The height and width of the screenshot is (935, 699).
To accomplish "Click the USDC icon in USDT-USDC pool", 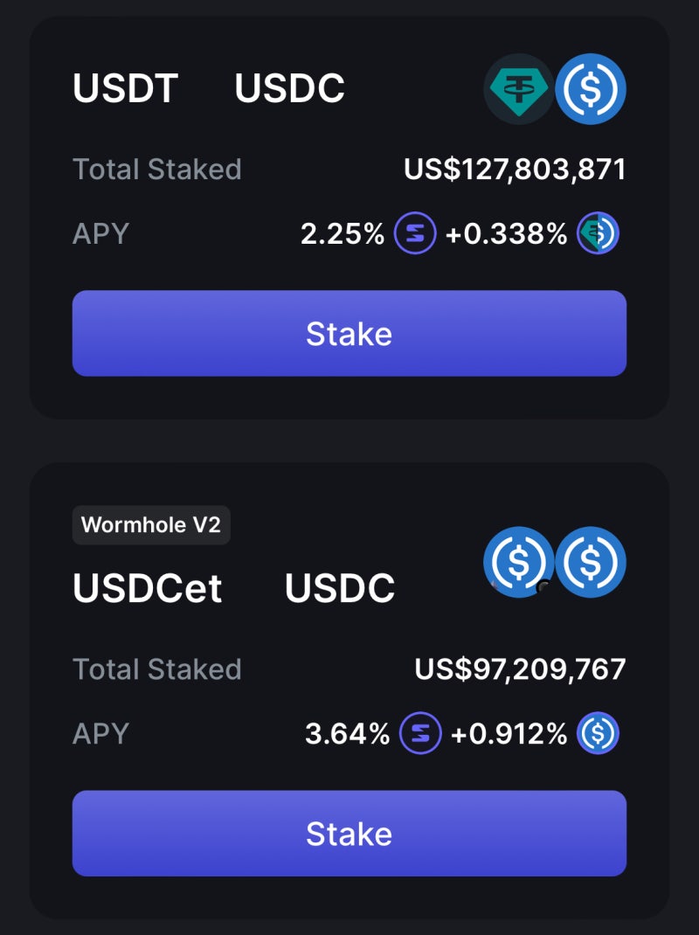I will coord(591,89).
